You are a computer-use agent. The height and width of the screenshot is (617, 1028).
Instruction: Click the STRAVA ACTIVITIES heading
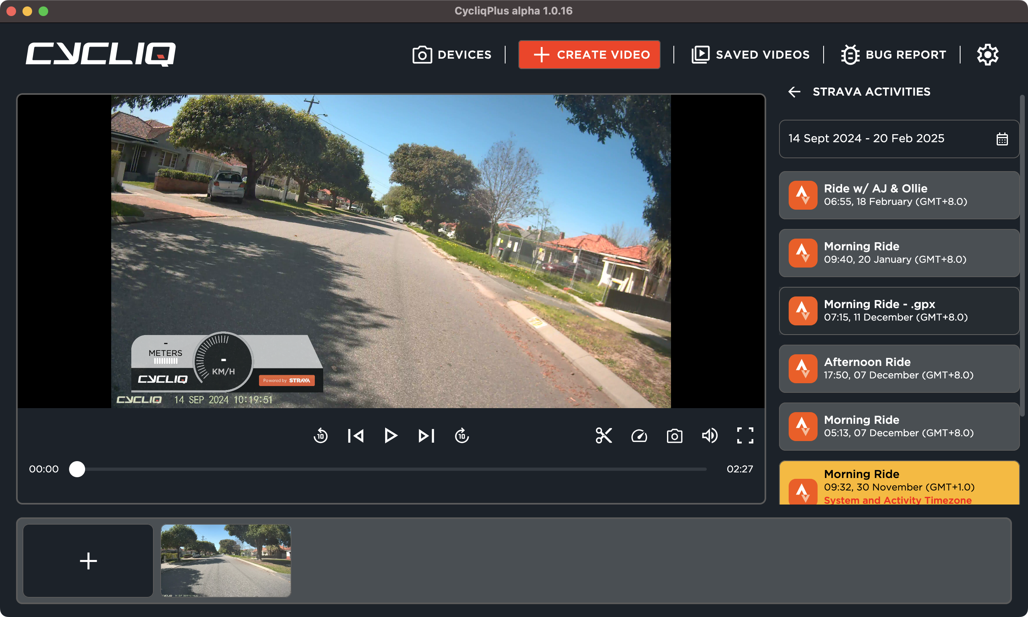click(871, 92)
